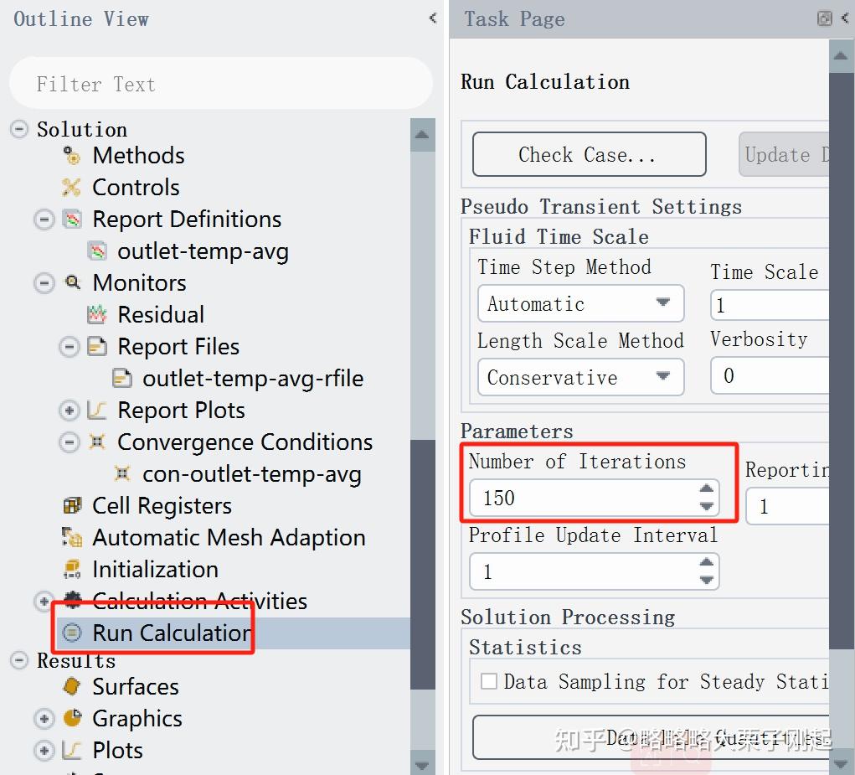Screen dimensions: 855x775
Task: Enable Data Sampling for Steady Statistics checkbox
Action: click(488, 682)
